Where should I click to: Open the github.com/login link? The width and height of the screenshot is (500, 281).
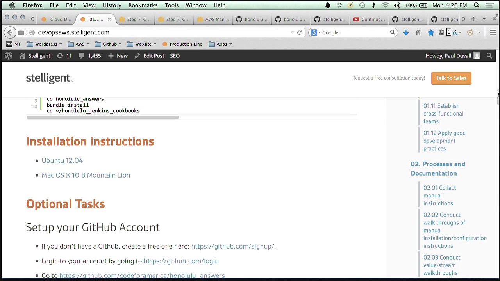click(x=181, y=261)
